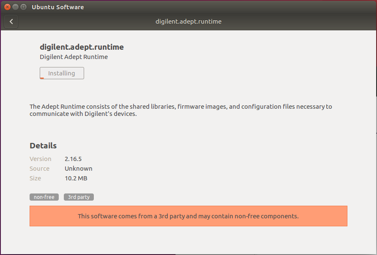
Task: Click the Adept Runtime description paragraph
Action: [181, 110]
